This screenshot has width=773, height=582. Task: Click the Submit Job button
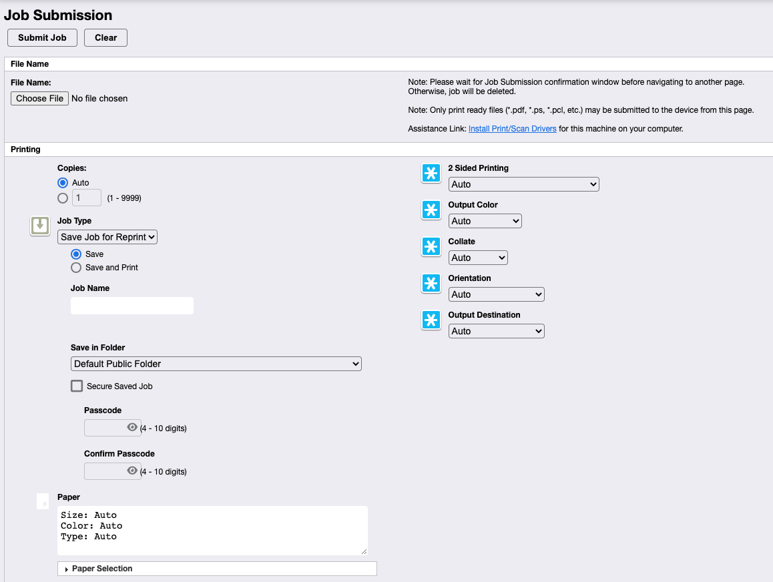point(42,38)
